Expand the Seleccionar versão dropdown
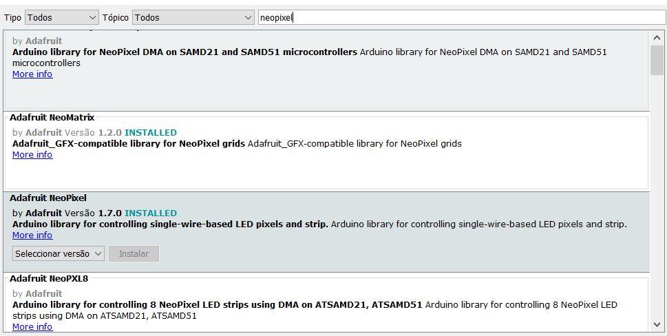 pyautogui.click(x=59, y=254)
